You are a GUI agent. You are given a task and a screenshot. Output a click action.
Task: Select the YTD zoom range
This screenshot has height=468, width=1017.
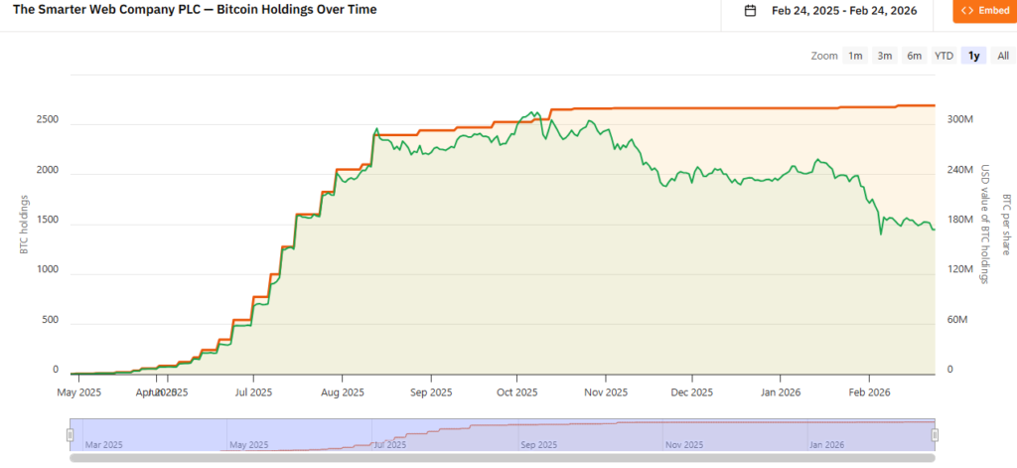coord(944,56)
